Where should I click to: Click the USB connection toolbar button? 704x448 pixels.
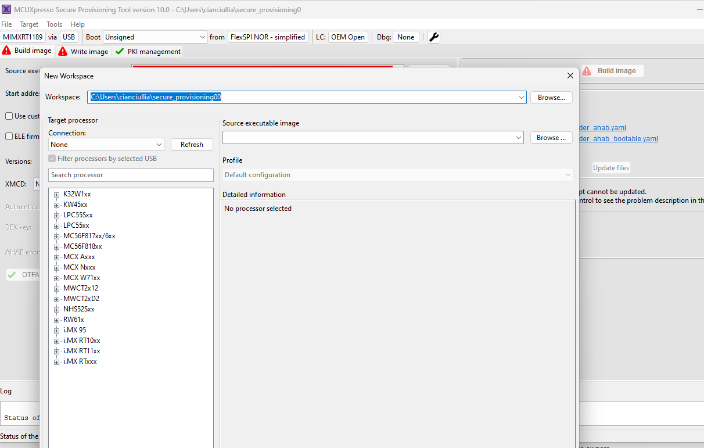click(x=69, y=37)
